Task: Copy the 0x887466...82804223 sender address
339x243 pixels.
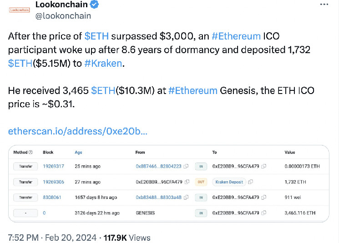Action: pos(187,166)
